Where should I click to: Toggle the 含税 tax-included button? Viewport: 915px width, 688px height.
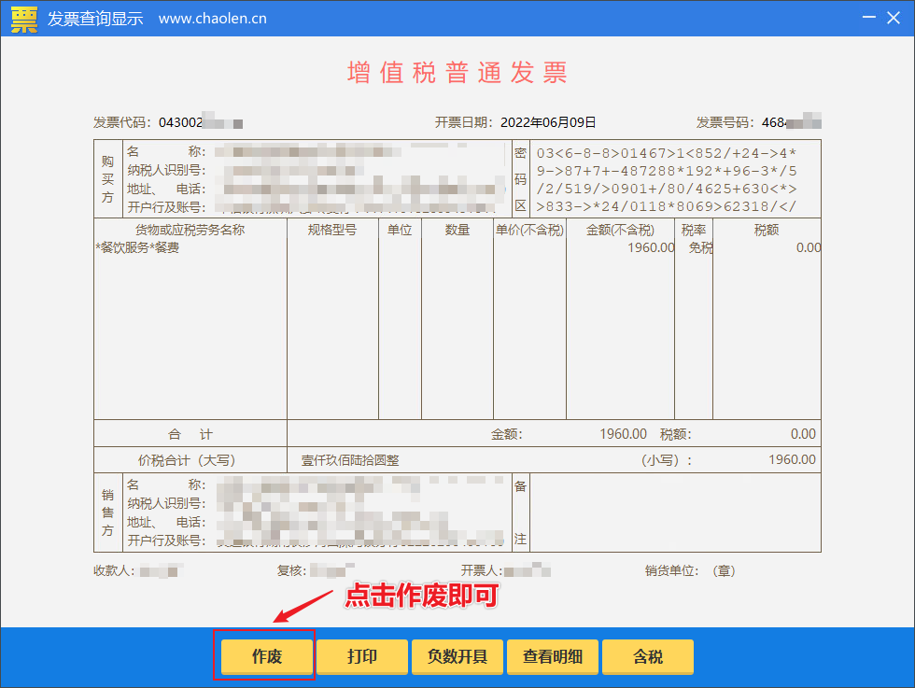[x=648, y=656]
